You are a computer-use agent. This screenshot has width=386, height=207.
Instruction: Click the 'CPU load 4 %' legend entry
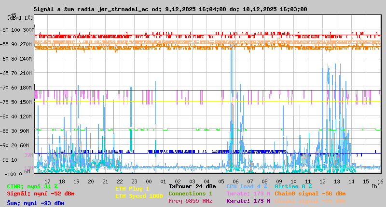(x=247, y=186)
